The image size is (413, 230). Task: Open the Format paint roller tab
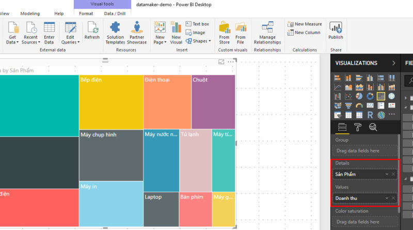coord(357,127)
